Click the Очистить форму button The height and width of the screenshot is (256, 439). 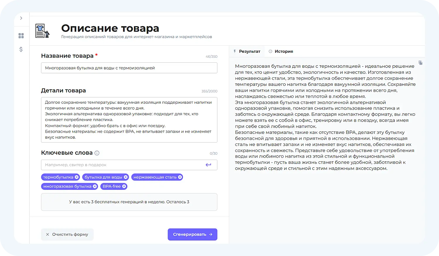coord(67,234)
